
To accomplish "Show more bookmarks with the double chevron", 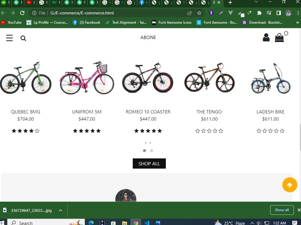I will (298, 22).
